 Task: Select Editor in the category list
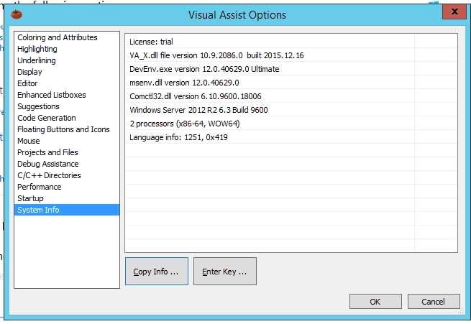coord(67,83)
